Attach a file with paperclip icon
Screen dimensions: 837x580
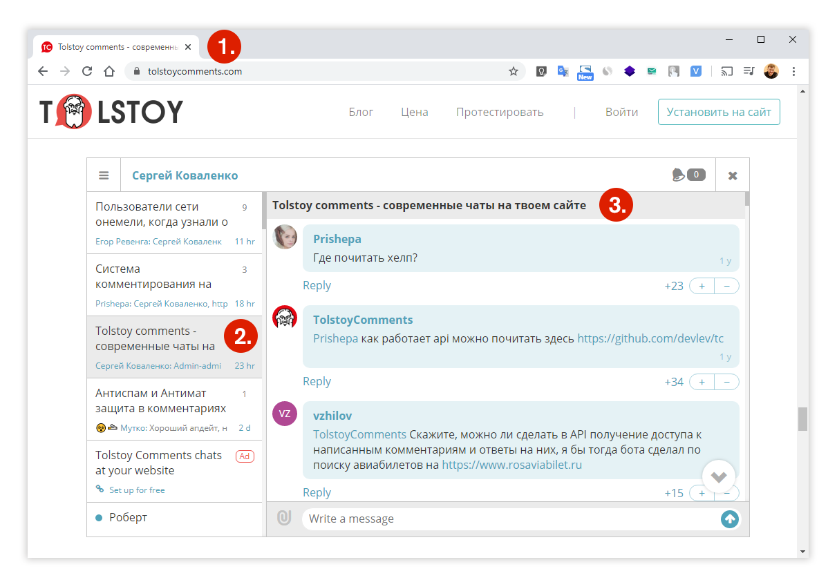[284, 518]
